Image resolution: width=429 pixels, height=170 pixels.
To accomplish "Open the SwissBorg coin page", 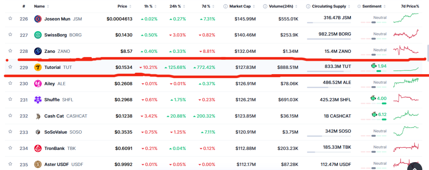I will pos(55,35).
